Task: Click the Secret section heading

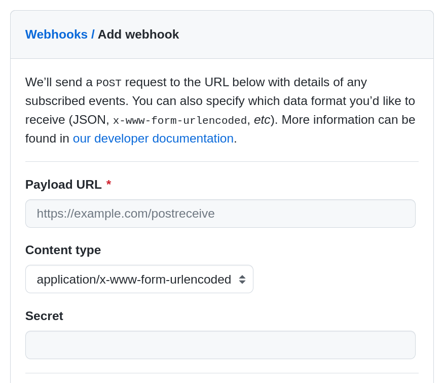Action: (44, 316)
